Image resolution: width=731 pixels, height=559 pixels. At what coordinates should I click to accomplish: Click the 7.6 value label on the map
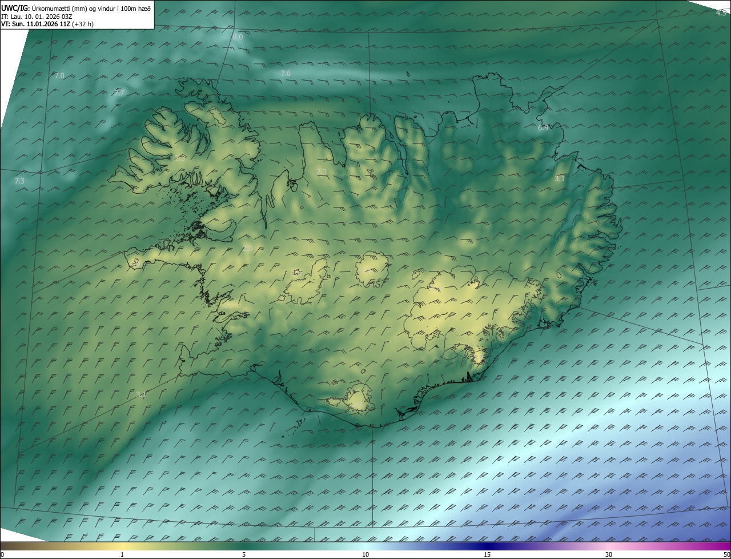pyautogui.click(x=286, y=73)
